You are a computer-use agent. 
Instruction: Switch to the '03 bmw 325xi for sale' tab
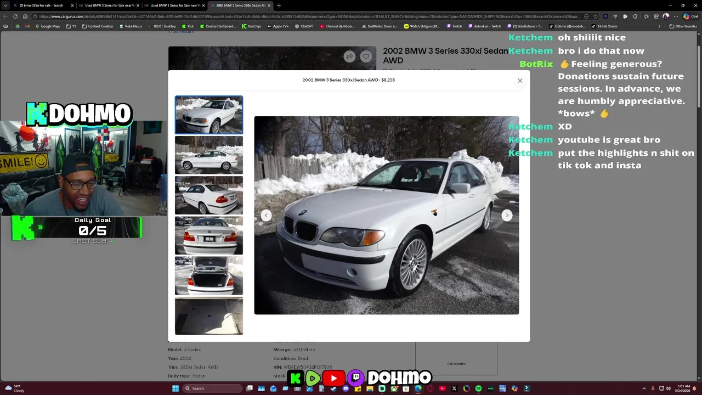coord(42,5)
